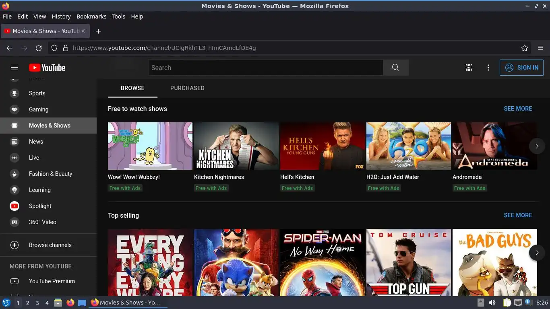Open the Spider-Man No Way Home poster

point(323,262)
